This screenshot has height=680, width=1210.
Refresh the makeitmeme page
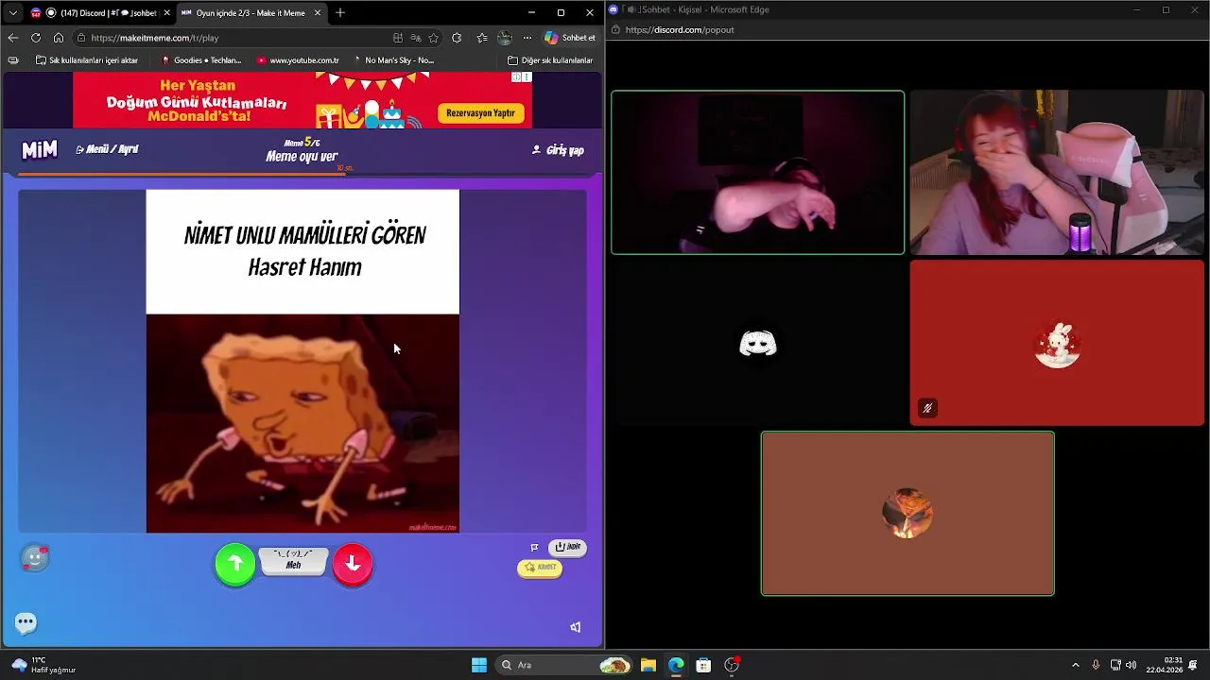pyautogui.click(x=35, y=38)
